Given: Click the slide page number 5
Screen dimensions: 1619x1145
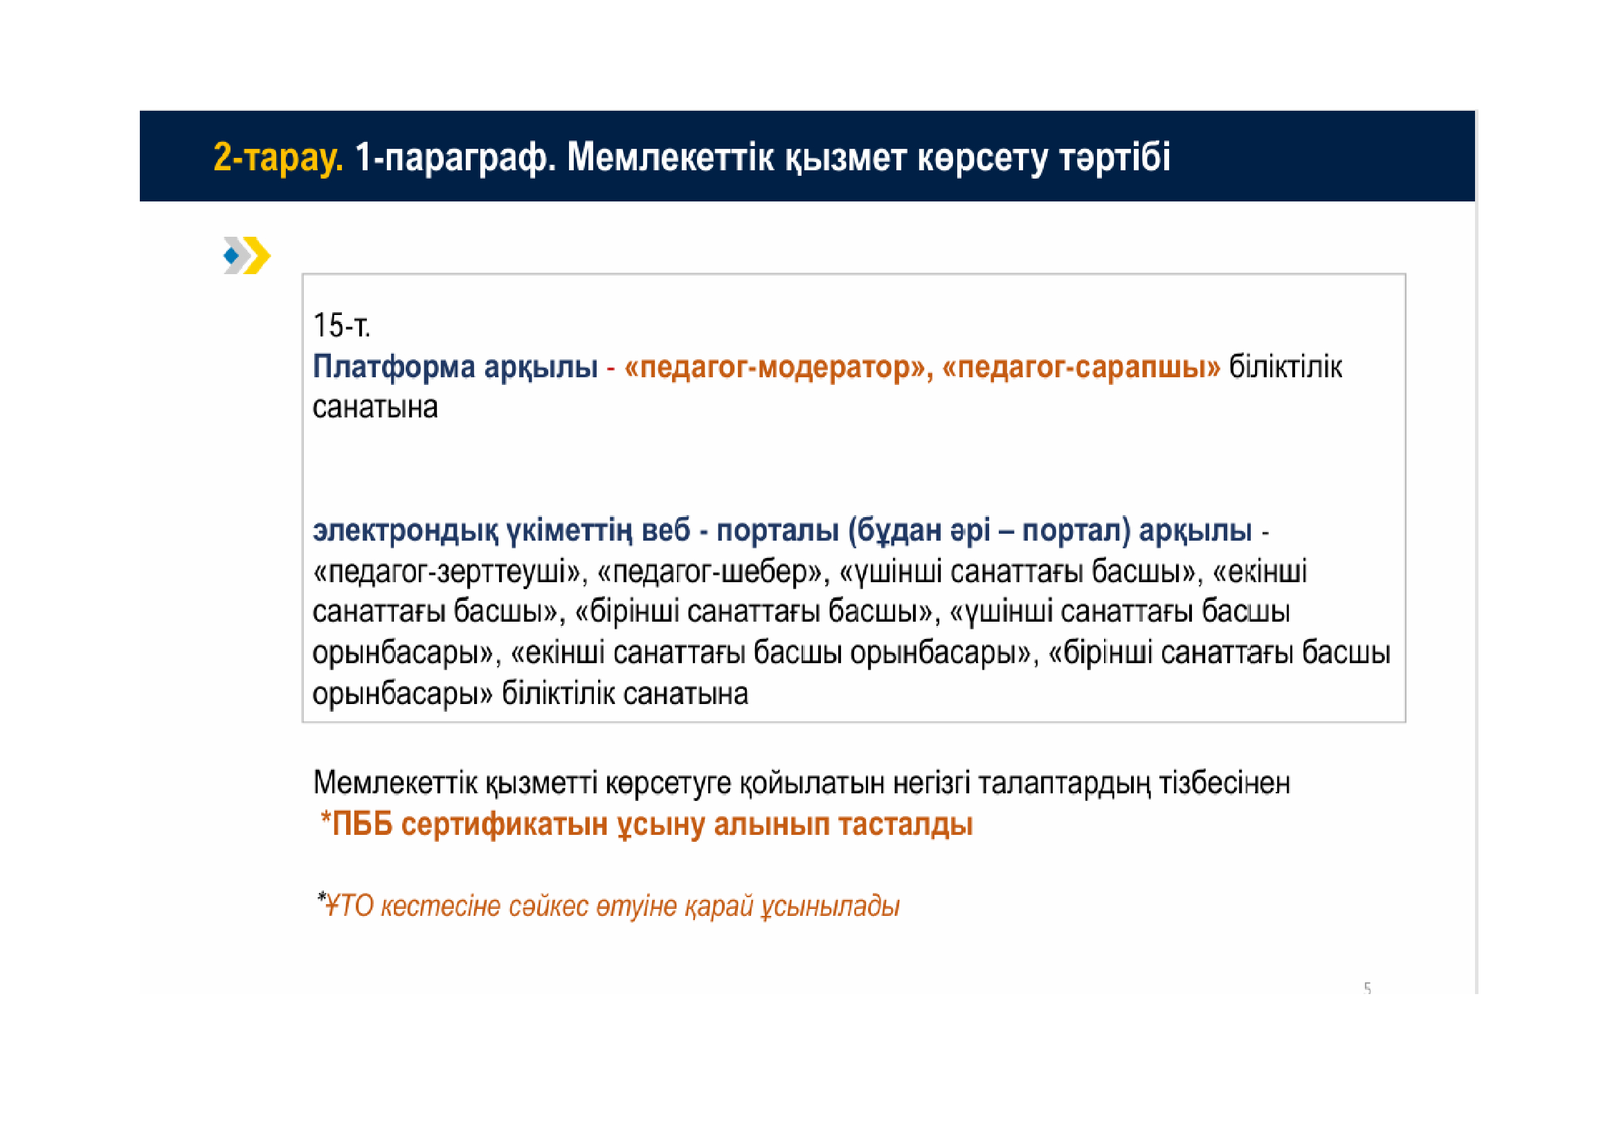Looking at the screenshot, I should (1367, 988).
